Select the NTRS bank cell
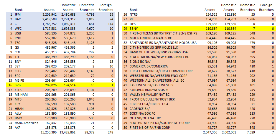 click(134, 14)
